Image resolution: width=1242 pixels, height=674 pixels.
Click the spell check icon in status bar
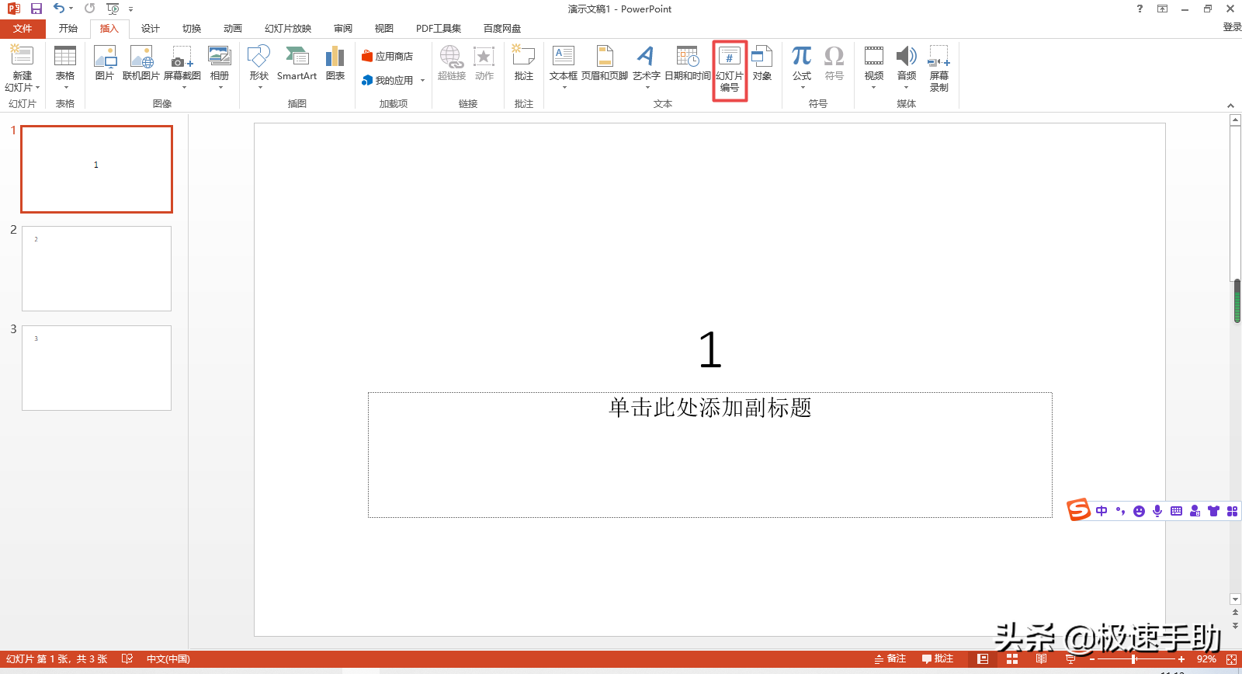click(x=127, y=658)
